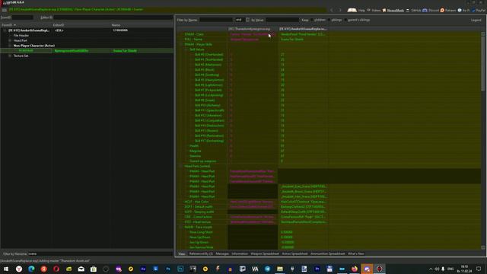Switch to the Information tab
Screen dimensions: 487x274
coord(240,253)
